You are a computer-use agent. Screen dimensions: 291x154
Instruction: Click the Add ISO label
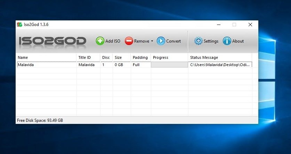113,41
